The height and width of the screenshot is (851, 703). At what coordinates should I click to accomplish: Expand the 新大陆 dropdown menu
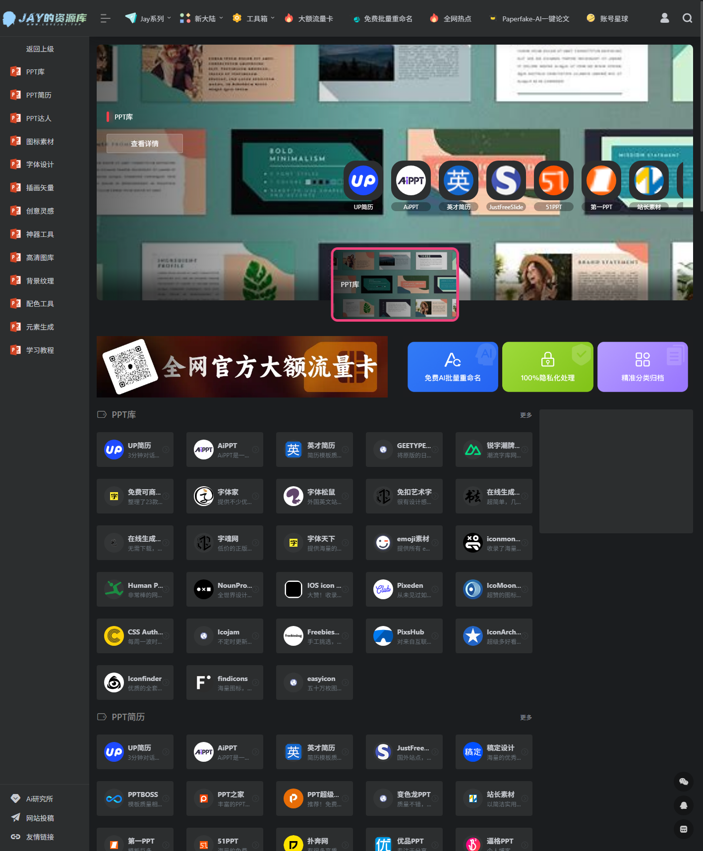pos(201,18)
